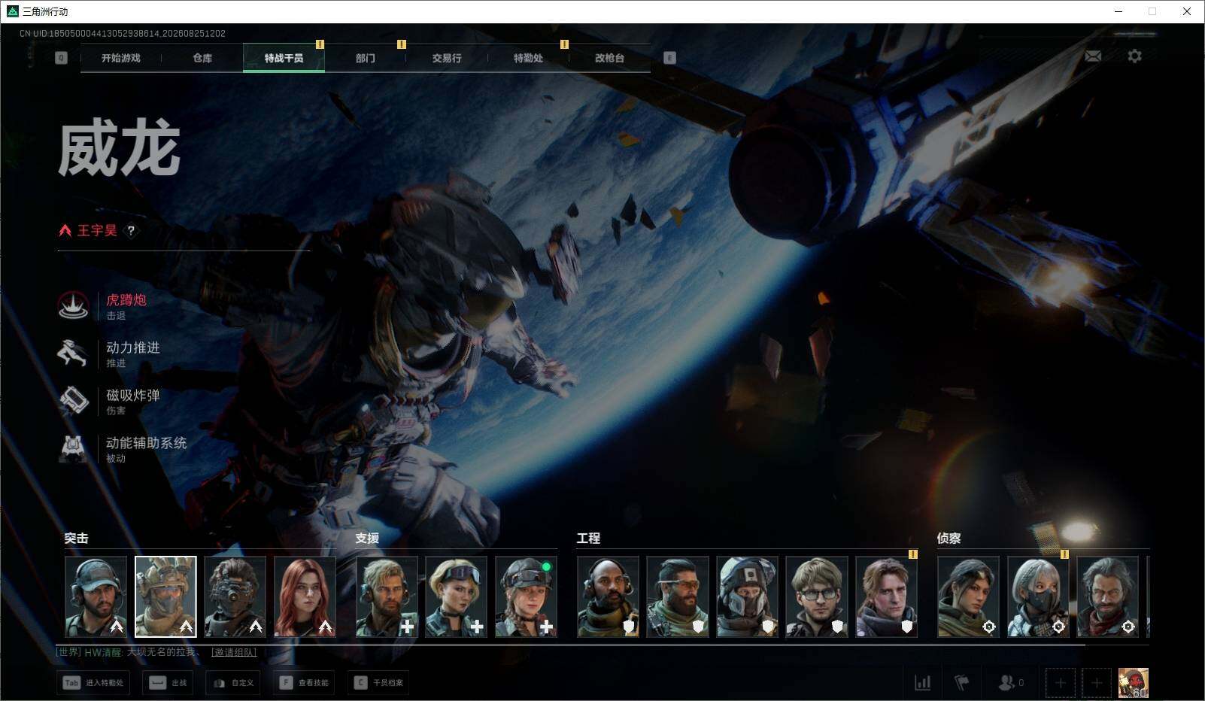Select the 磁吸炸弹 skill icon
1205x701 pixels.
coord(74,401)
